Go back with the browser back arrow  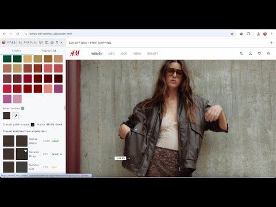[x=4, y=34]
